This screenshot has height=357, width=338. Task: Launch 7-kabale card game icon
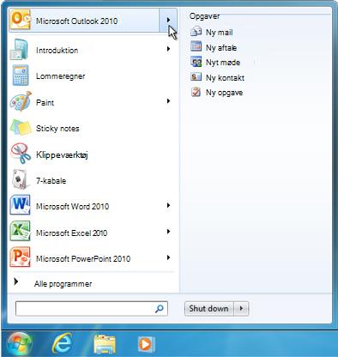[21, 179]
